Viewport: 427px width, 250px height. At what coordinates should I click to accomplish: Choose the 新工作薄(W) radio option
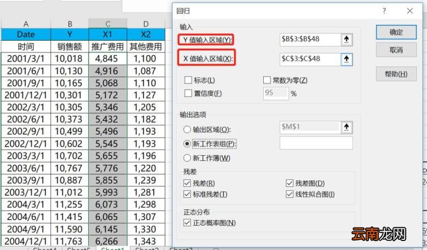(187, 158)
